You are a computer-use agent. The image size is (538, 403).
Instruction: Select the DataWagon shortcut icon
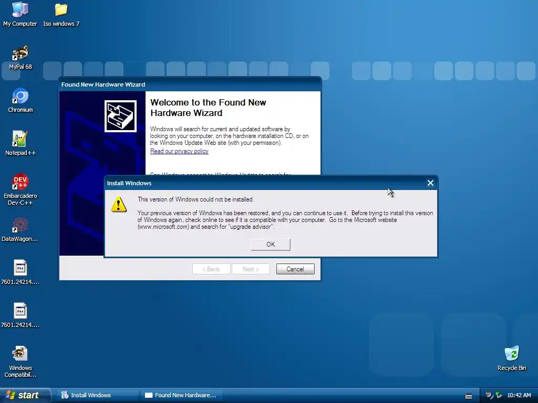[19, 229]
